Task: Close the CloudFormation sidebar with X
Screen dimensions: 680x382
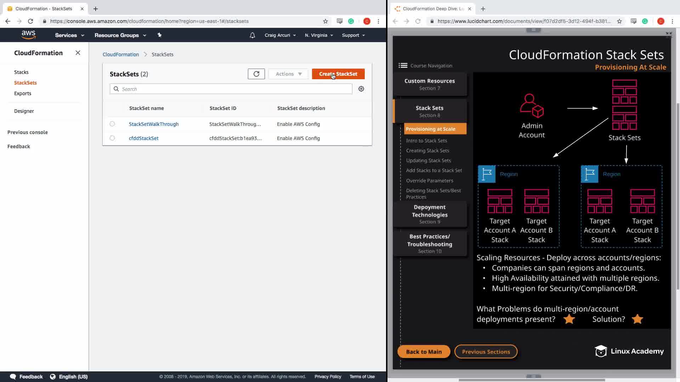Action: 78,53
